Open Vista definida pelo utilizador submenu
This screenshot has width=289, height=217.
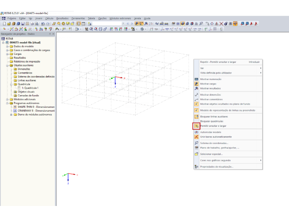click(x=228, y=73)
